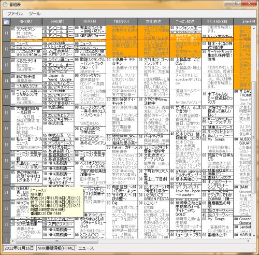This screenshot has width=259, height=255.
Task: Click the vertical scrollbar thumb
Action: (254, 137)
